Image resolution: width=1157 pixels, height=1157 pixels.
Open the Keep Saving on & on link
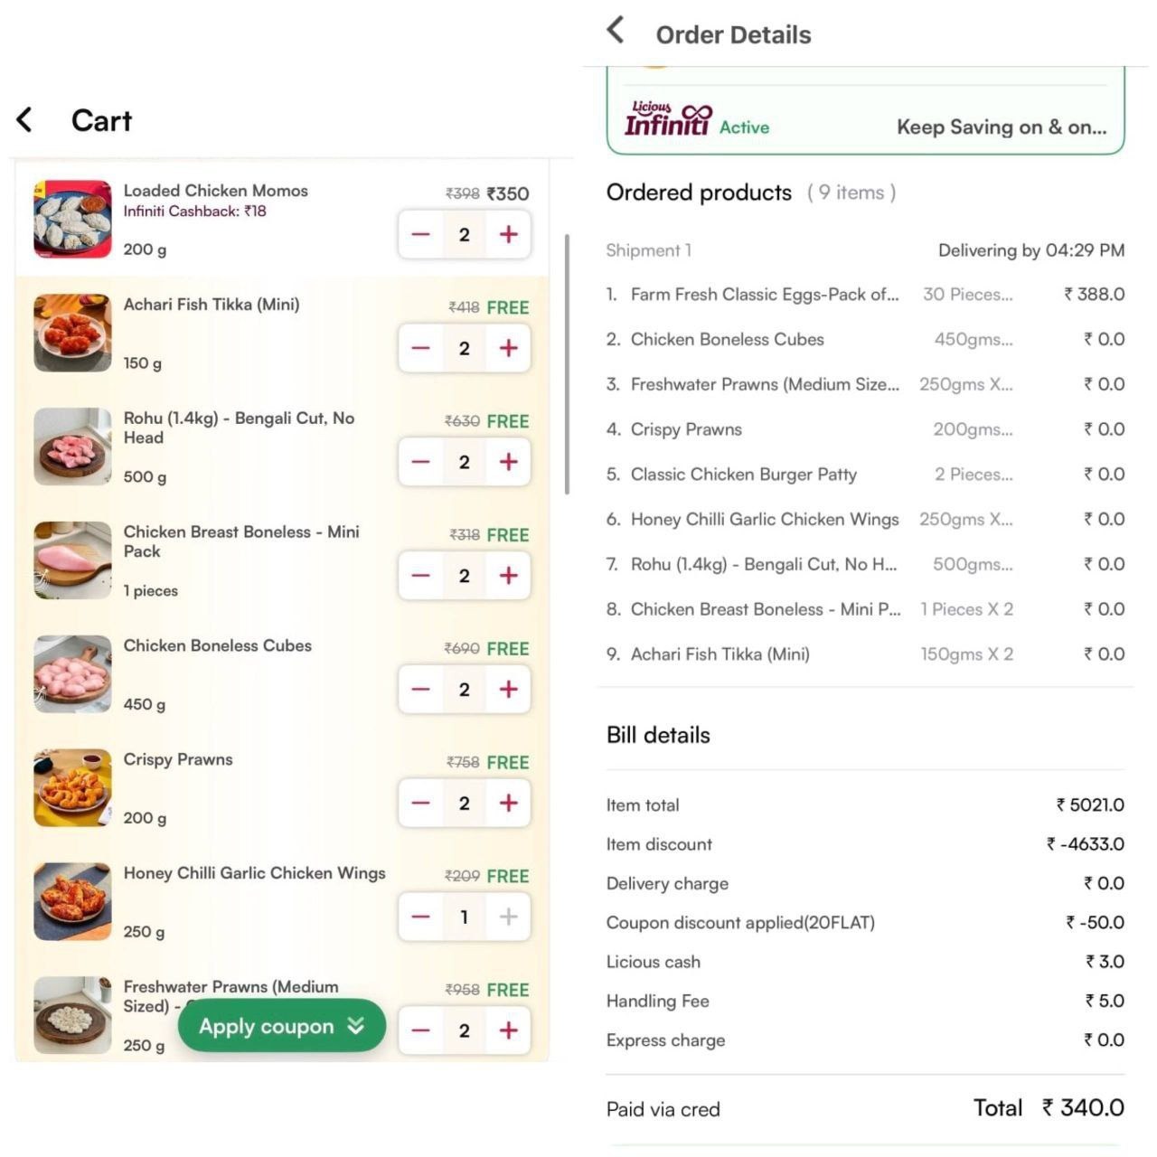click(x=1001, y=127)
